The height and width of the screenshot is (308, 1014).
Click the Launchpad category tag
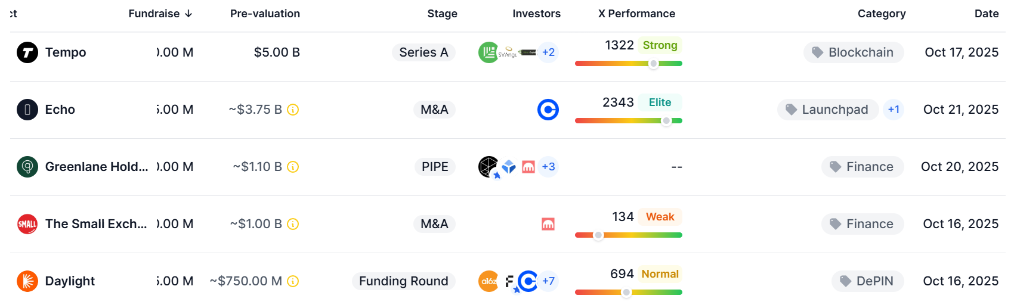(x=827, y=110)
